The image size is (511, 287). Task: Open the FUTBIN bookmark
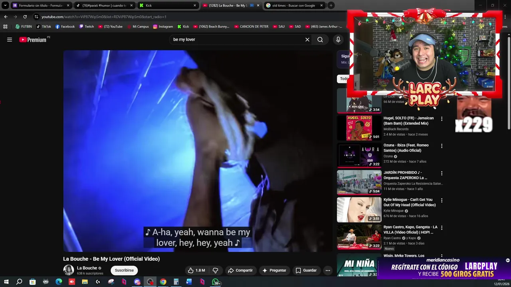tap(24, 27)
